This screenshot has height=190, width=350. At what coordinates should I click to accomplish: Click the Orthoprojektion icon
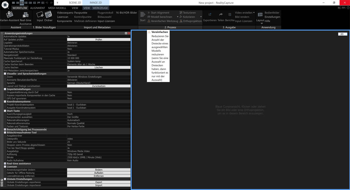181,21
